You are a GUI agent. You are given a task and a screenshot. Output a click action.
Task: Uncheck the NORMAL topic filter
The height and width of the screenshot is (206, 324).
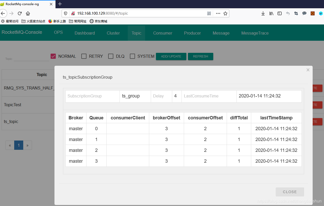53,56
